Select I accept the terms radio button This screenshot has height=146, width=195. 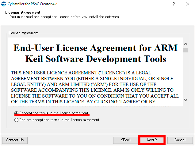pos(17,113)
